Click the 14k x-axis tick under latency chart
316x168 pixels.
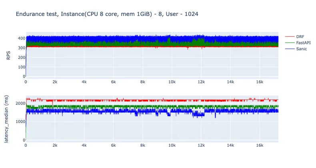pyautogui.click(x=230, y=145)
